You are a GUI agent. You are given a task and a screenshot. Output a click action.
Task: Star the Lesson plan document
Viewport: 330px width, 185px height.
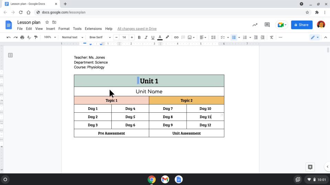coord(47,22)
